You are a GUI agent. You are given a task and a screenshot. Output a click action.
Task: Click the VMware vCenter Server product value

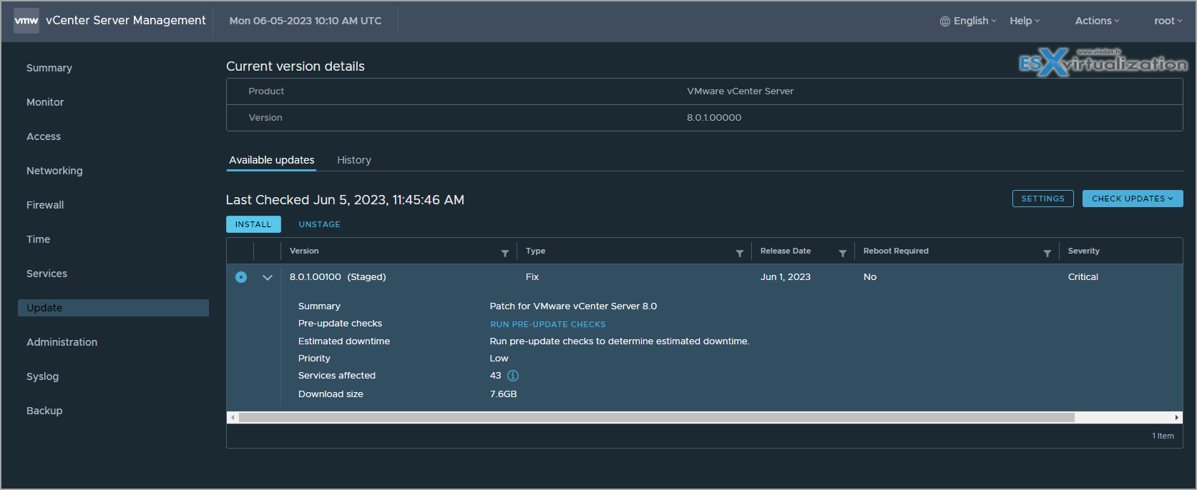point(741,91)
